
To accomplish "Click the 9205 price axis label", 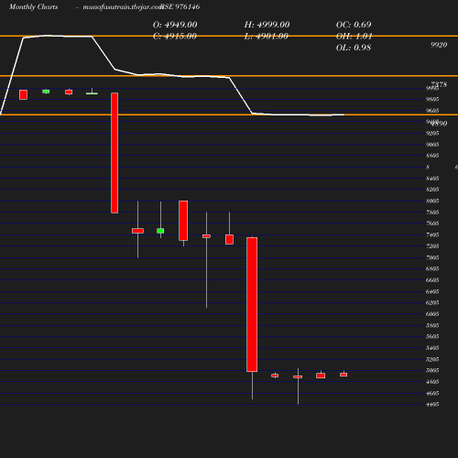I will [x=432, y=133].
